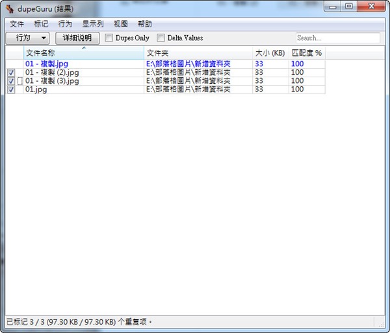Select the file name 01.jpg

[36, 90]
